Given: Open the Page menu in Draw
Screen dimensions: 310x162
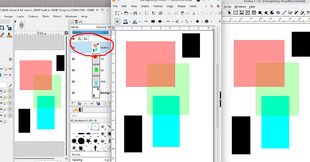Looking at the screenshot, I should (x=170, y=6).
